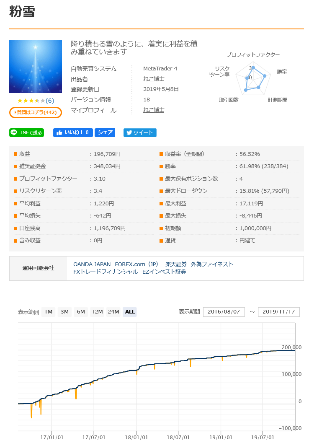Set chart range to 12M
The height and width of the screenshot is (443, 309).
tap(98, 312)
